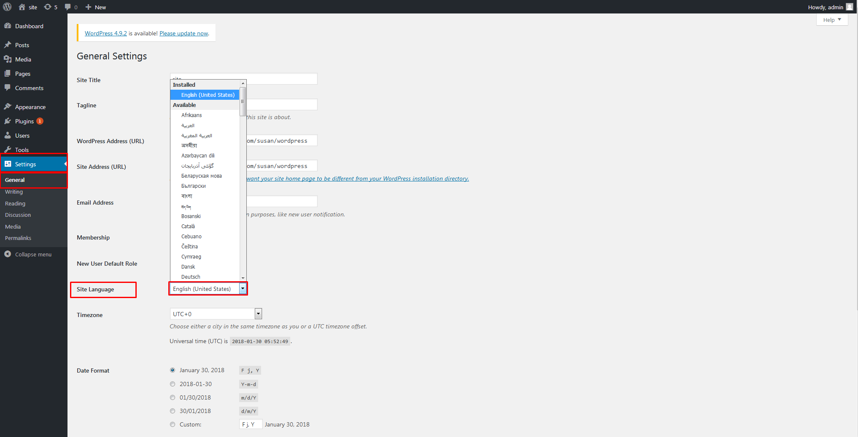This screenshot has width=858, height=437.
Task: Click the language list scrollbar thumb
Action: click(x=243, y=101)
